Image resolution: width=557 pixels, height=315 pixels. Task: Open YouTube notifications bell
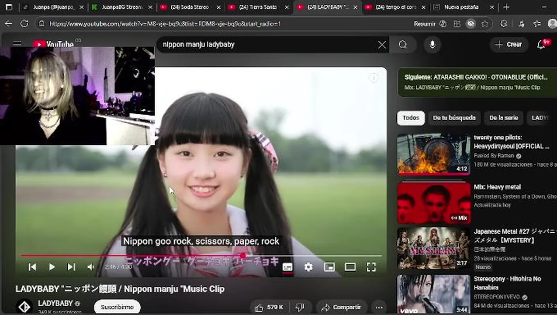pyautogui.click(x=542, y=45)
